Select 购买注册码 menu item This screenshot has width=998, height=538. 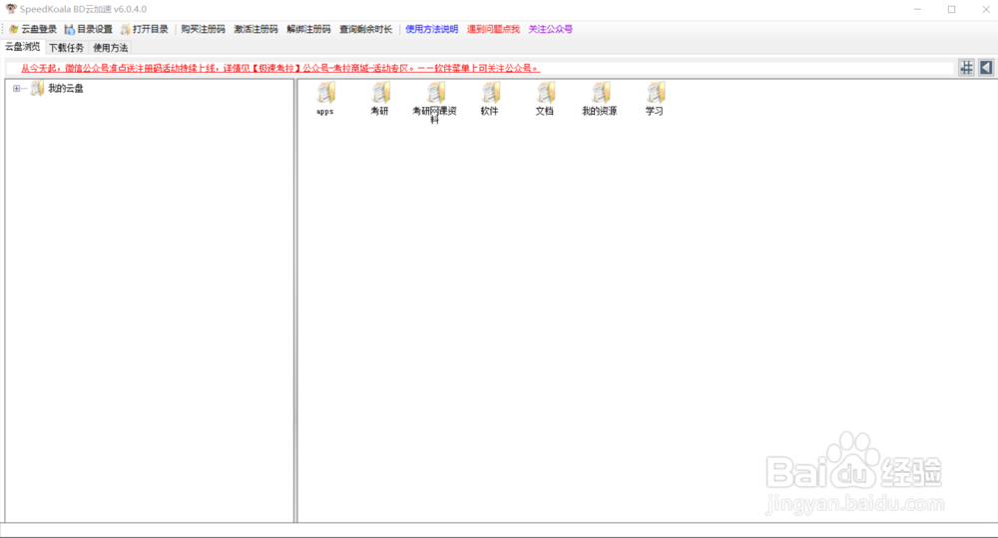tap(203, 29)
